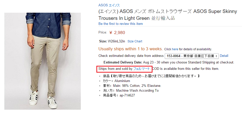Click "Be the first to review this item"
Screen dimensions: 242x114
tap(120, 24)
